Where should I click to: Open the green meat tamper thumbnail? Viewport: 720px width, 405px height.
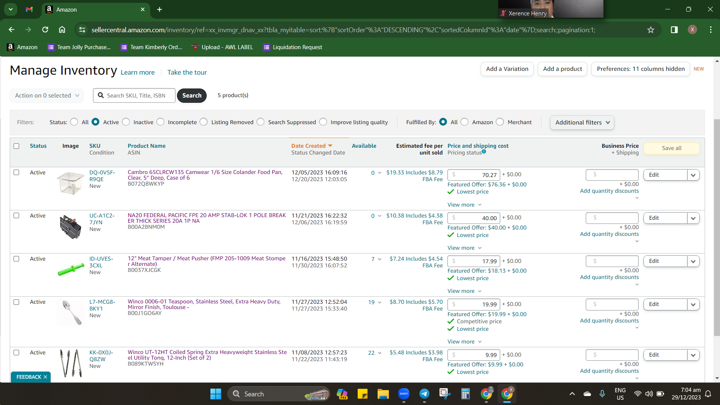pyautogui.click(x=70, y=269)
